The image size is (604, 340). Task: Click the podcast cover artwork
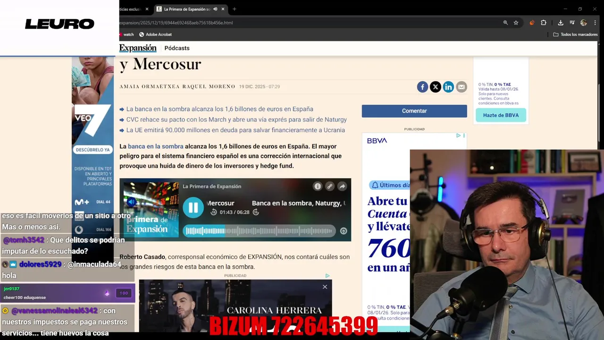(x=151, y=210)
